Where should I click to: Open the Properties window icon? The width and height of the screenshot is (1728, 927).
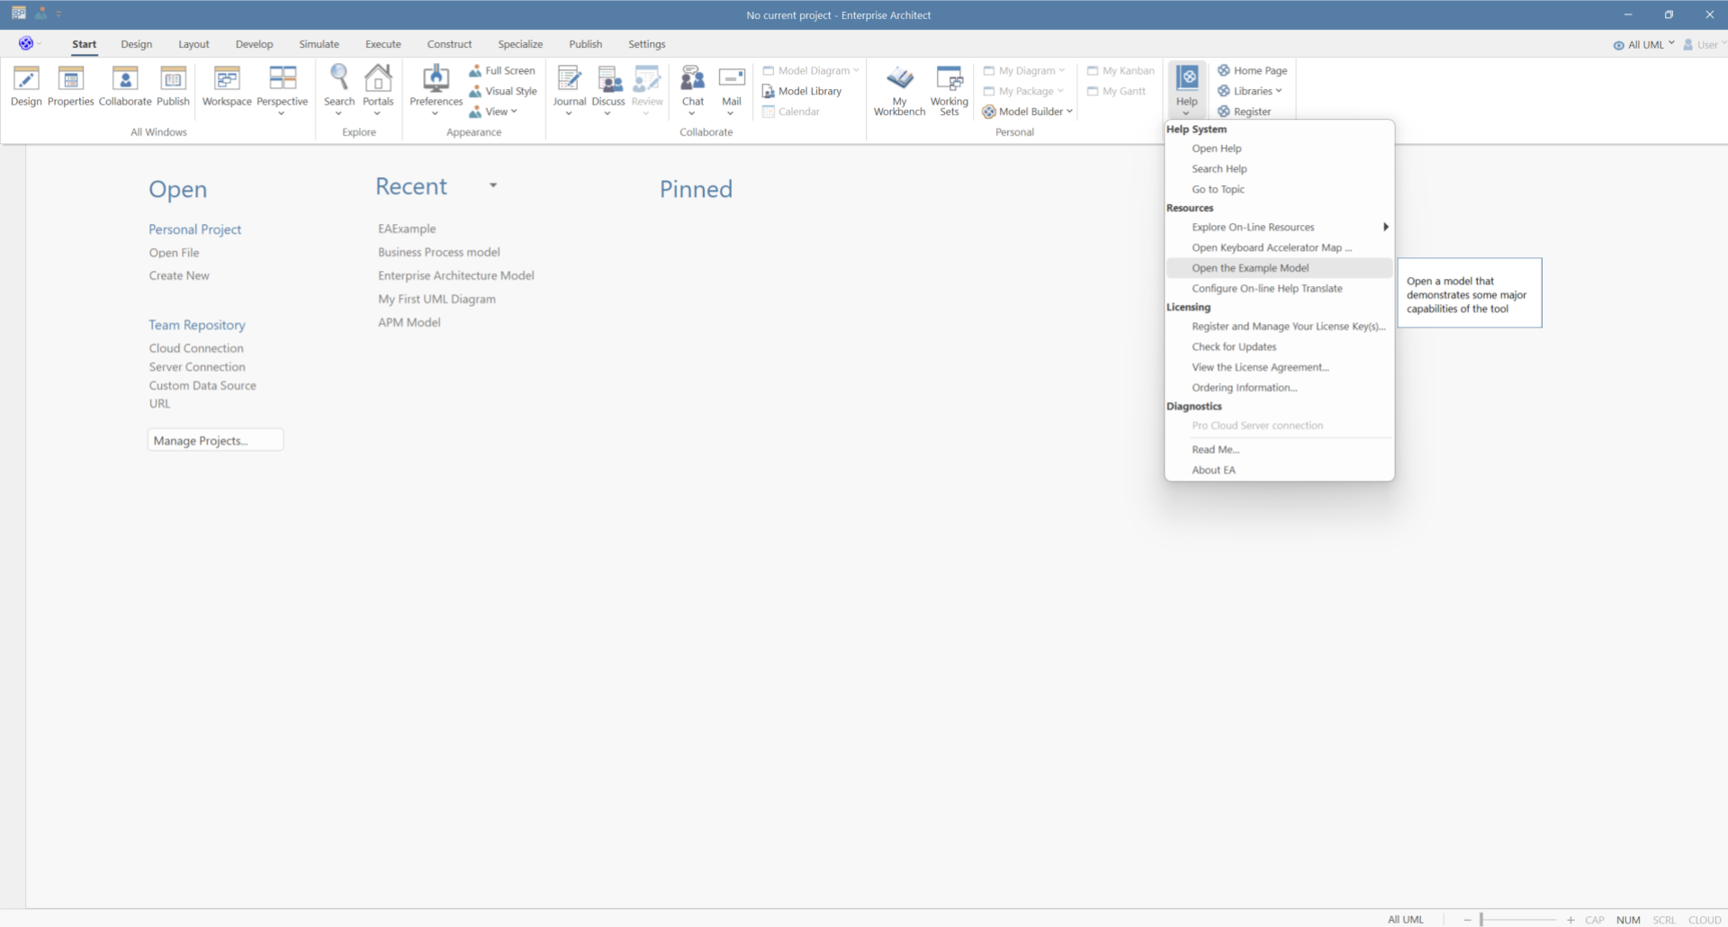[70, 79]
